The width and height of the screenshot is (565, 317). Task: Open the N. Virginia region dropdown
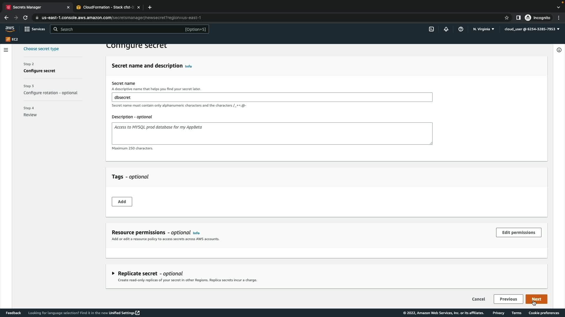pos(483,29)
